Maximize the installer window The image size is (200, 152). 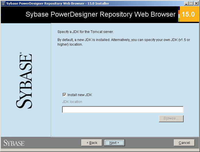pyautogui.click(x=191, y=3)
